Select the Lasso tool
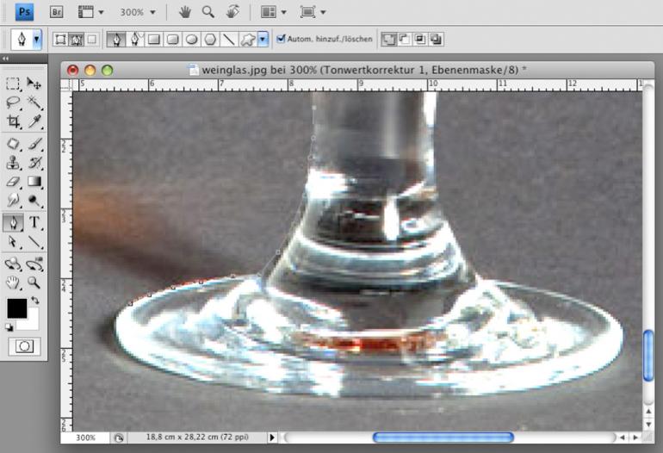 (x=13, y=102)
